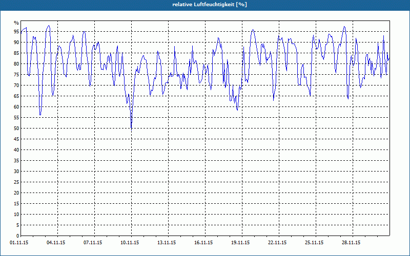Click the '%' unit label on the y-axis
The height and width of the screenshot is (256, 410).
(x=16, y=23)
